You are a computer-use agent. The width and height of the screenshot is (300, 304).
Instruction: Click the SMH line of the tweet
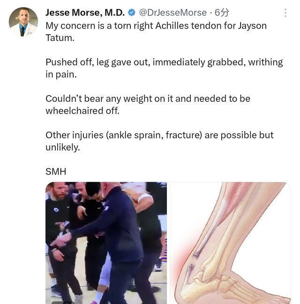click(56, 172)
